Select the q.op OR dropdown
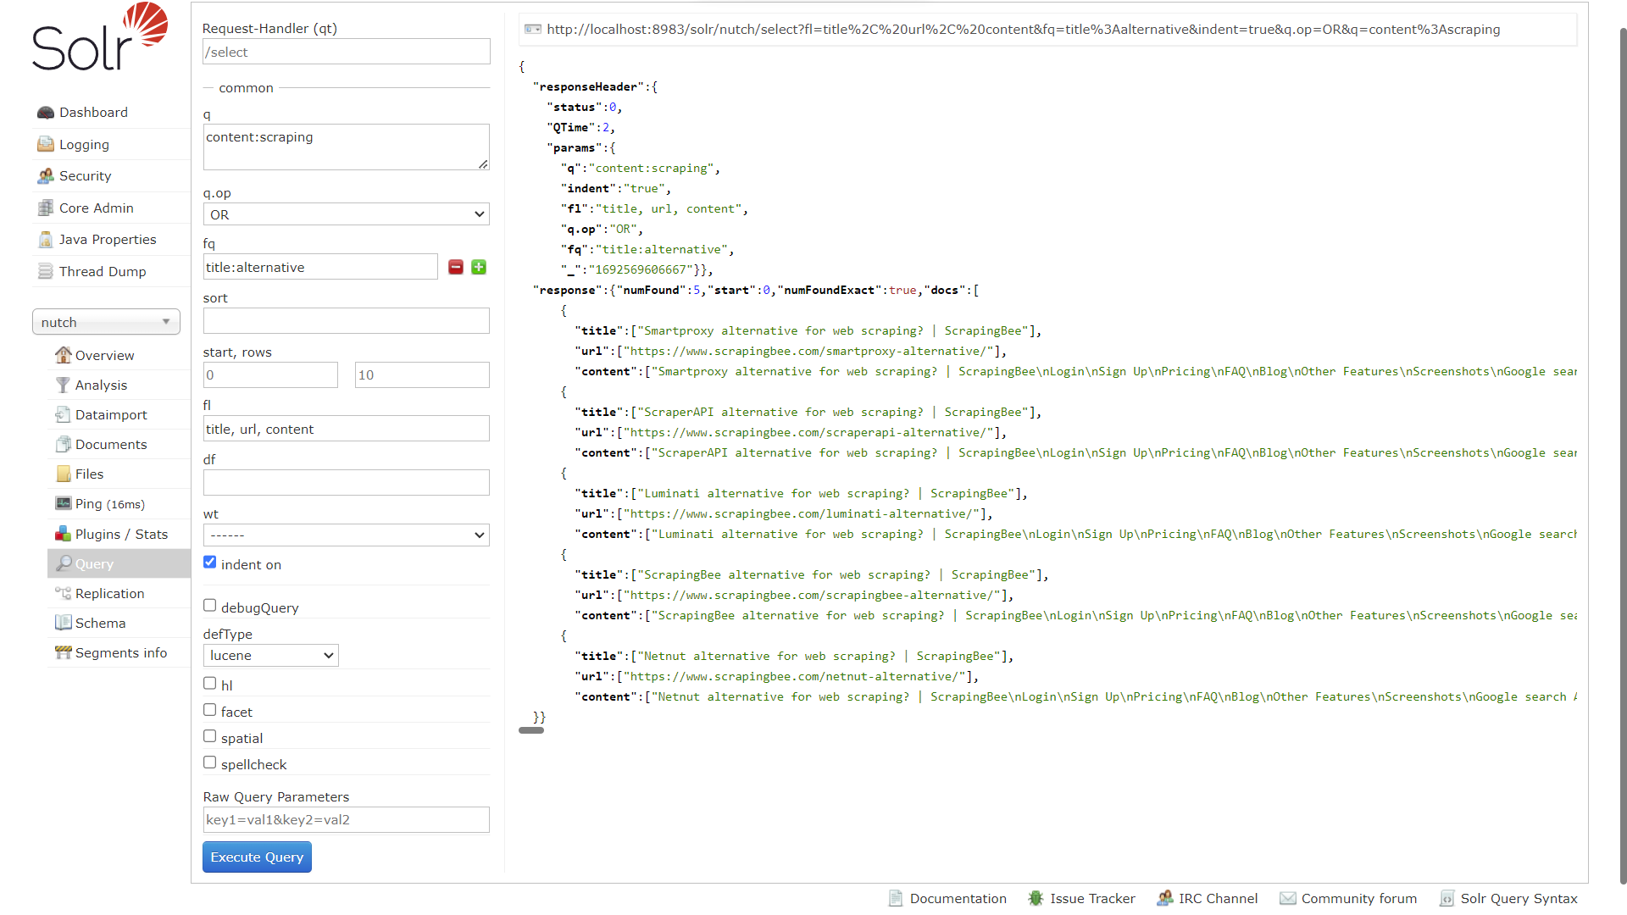Image resolution: width=1627 pixels, height=915 pixels. [x=345, y=213]
